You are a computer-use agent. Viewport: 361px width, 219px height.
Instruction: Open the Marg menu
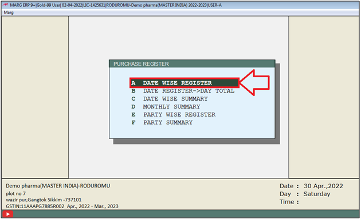(9, 13)
